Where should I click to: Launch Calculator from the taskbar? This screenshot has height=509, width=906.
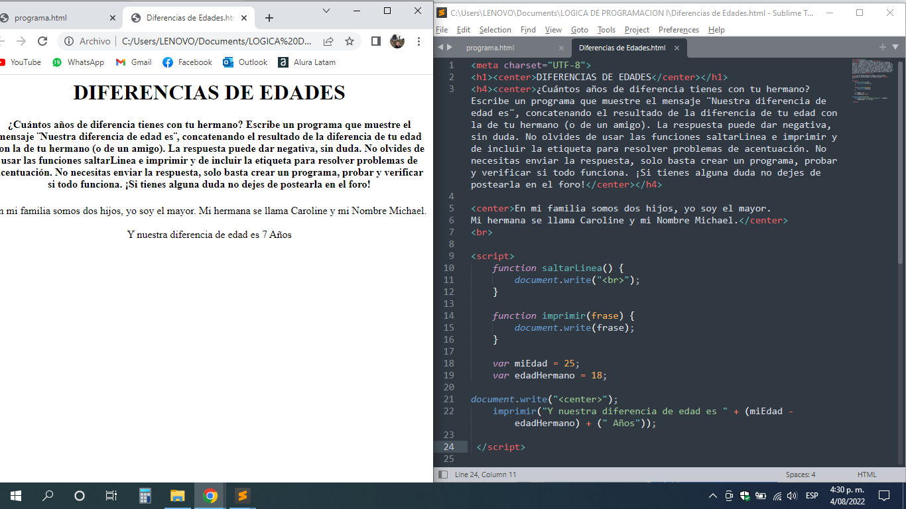tap(145, 495)
